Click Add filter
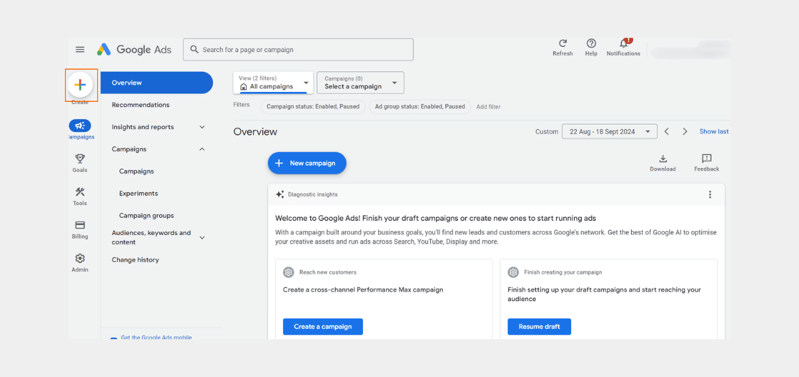The height and width of the screenshot is (377, 799). click(488, 107)
